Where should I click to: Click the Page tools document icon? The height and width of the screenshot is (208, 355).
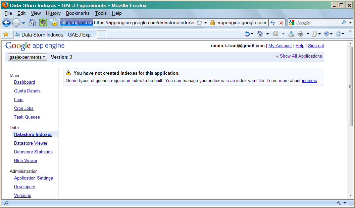pyautogui.click(x=315, y=34)
